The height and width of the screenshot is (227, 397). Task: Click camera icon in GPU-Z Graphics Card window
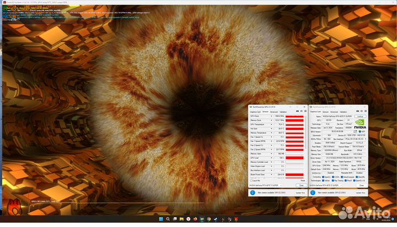(x=357, y=111)
